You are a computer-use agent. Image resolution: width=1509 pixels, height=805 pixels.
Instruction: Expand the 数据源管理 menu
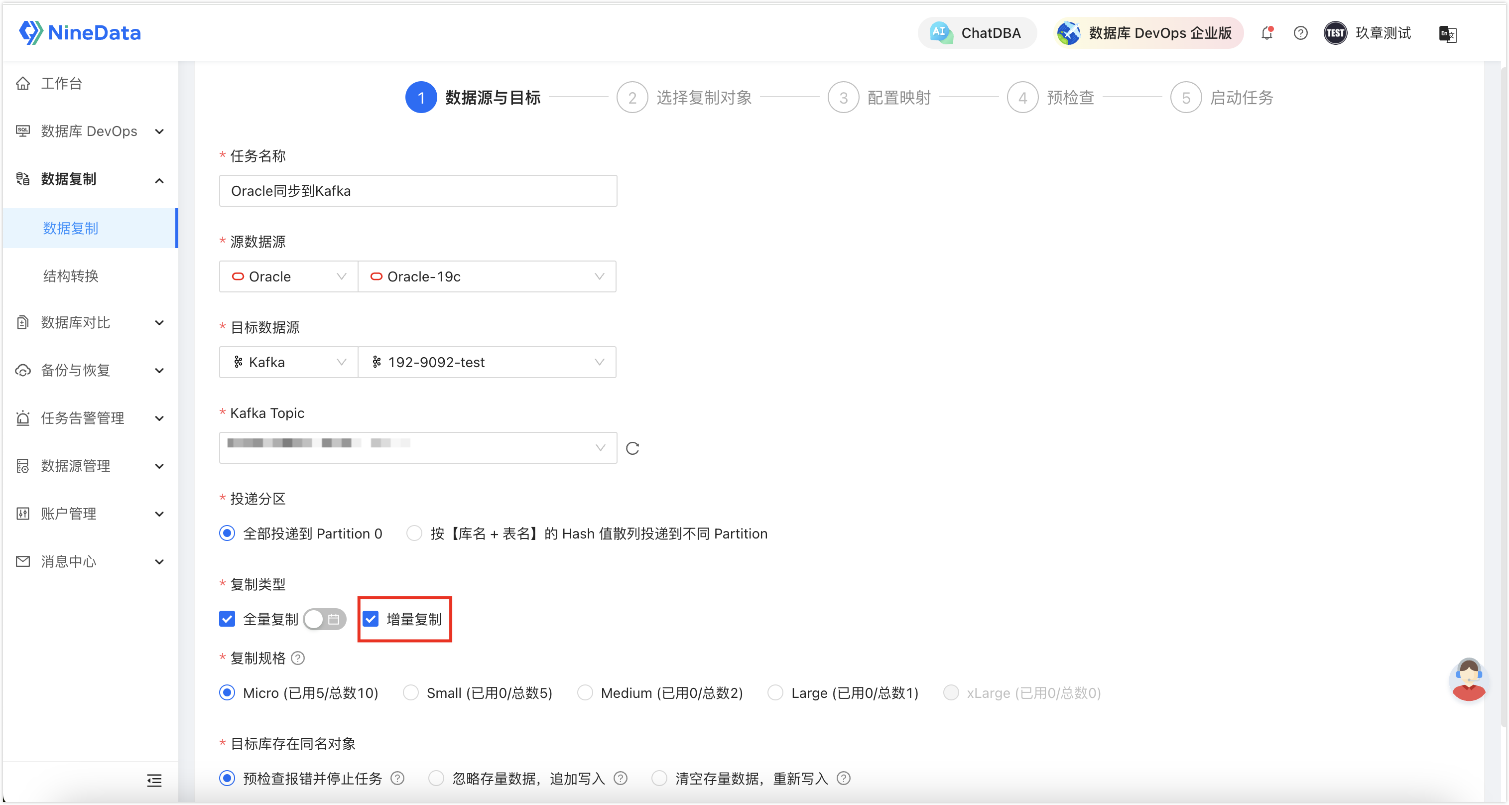pyautogui.click(x=159, y=466)
